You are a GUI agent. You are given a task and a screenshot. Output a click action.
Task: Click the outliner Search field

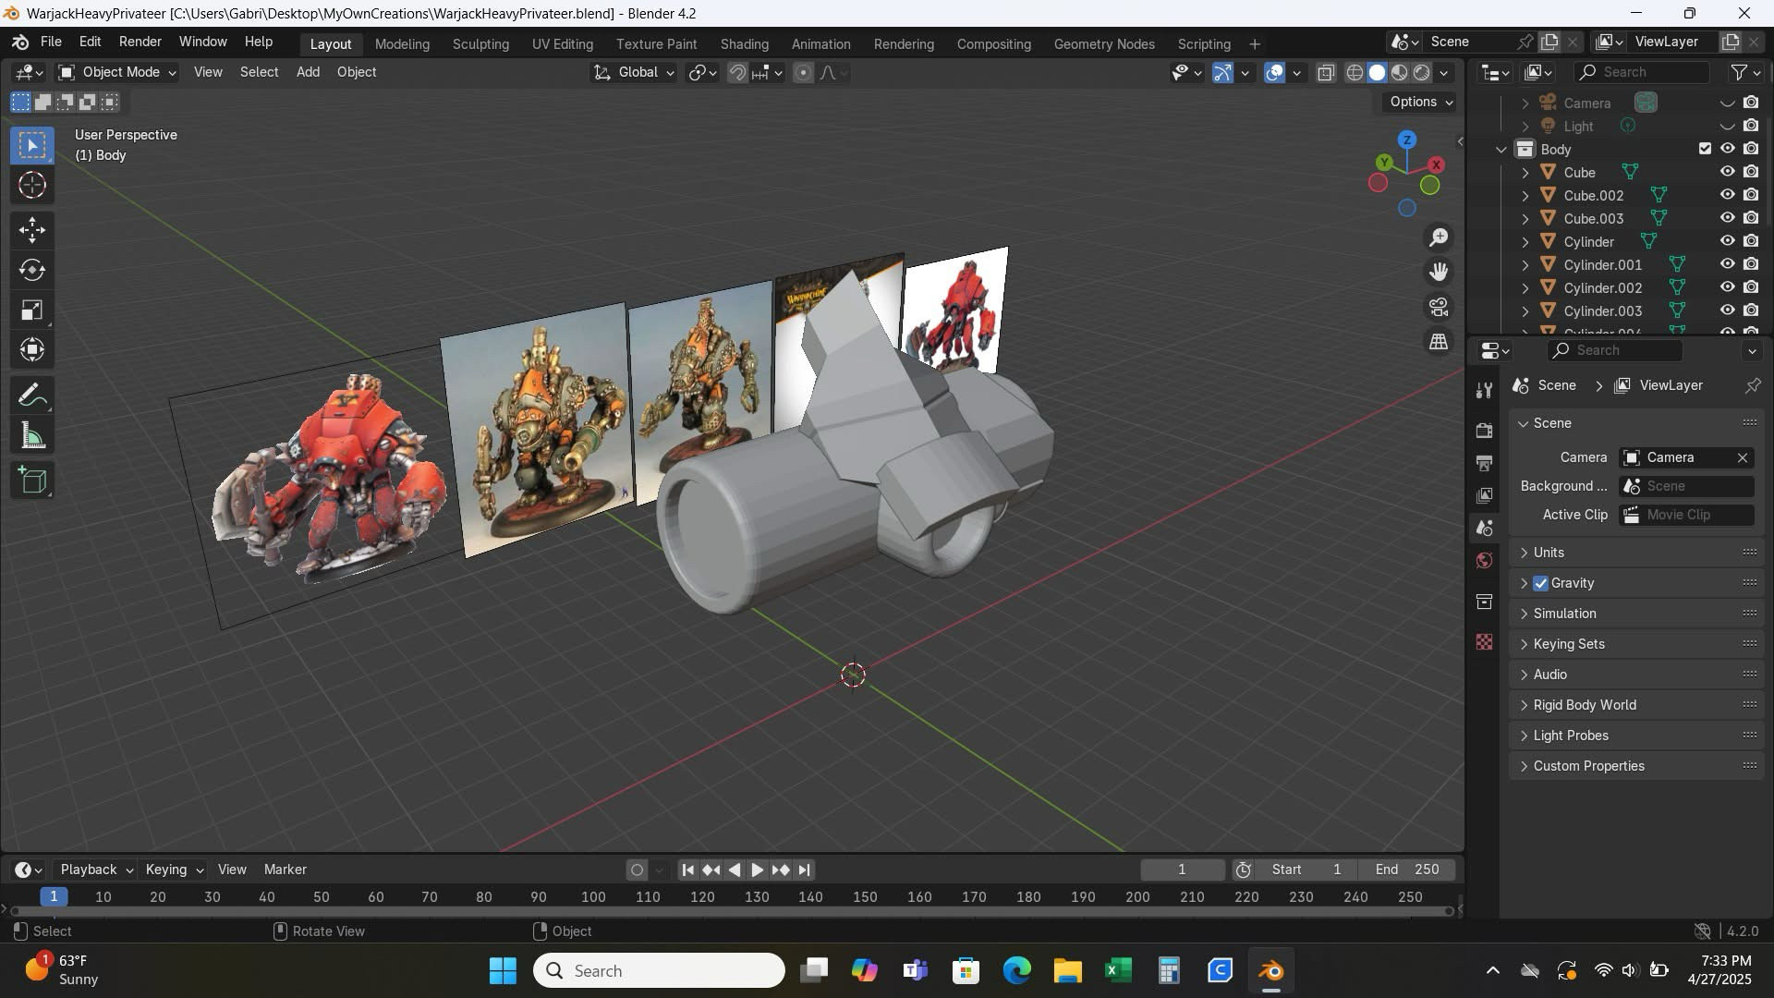[1641, 72]
